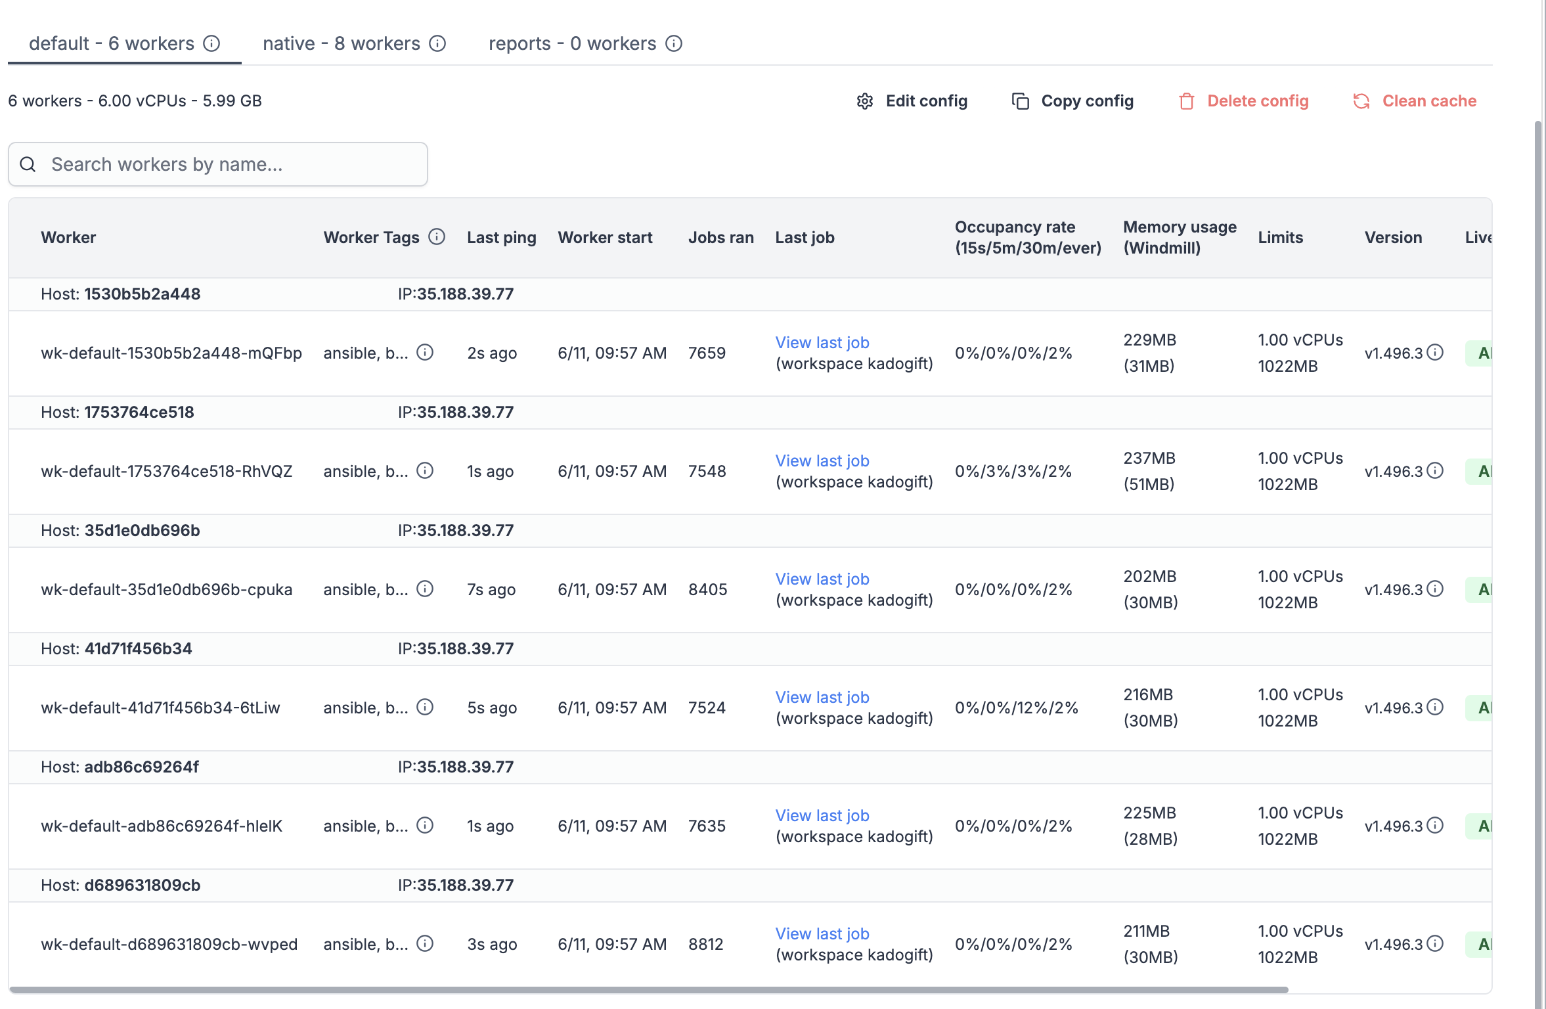Click info icon in Worker Tags column header
This screenshot has width=1546, height=1009.
pyautogui.click(x=437, y=236)
